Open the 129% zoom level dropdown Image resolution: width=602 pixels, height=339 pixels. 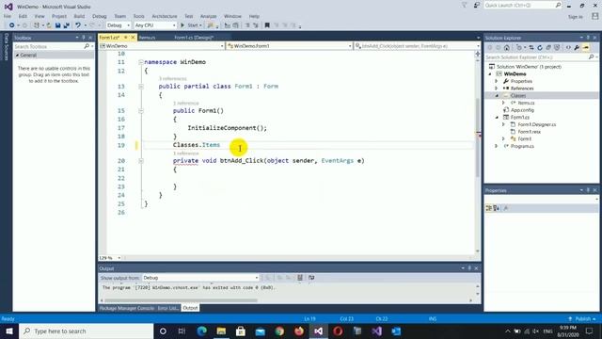coord(119,258)
